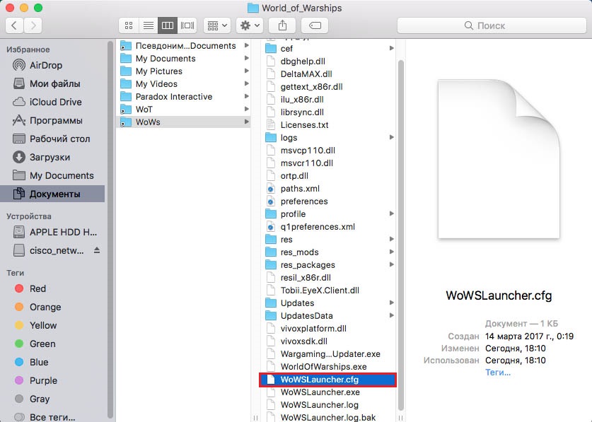This screenshot has height=422, width=592.
Task: Switch to icon view in toolbar
Action: point(129,25)
